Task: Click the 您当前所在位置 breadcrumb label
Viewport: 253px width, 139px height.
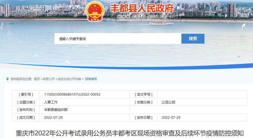Action: (21, 79)
